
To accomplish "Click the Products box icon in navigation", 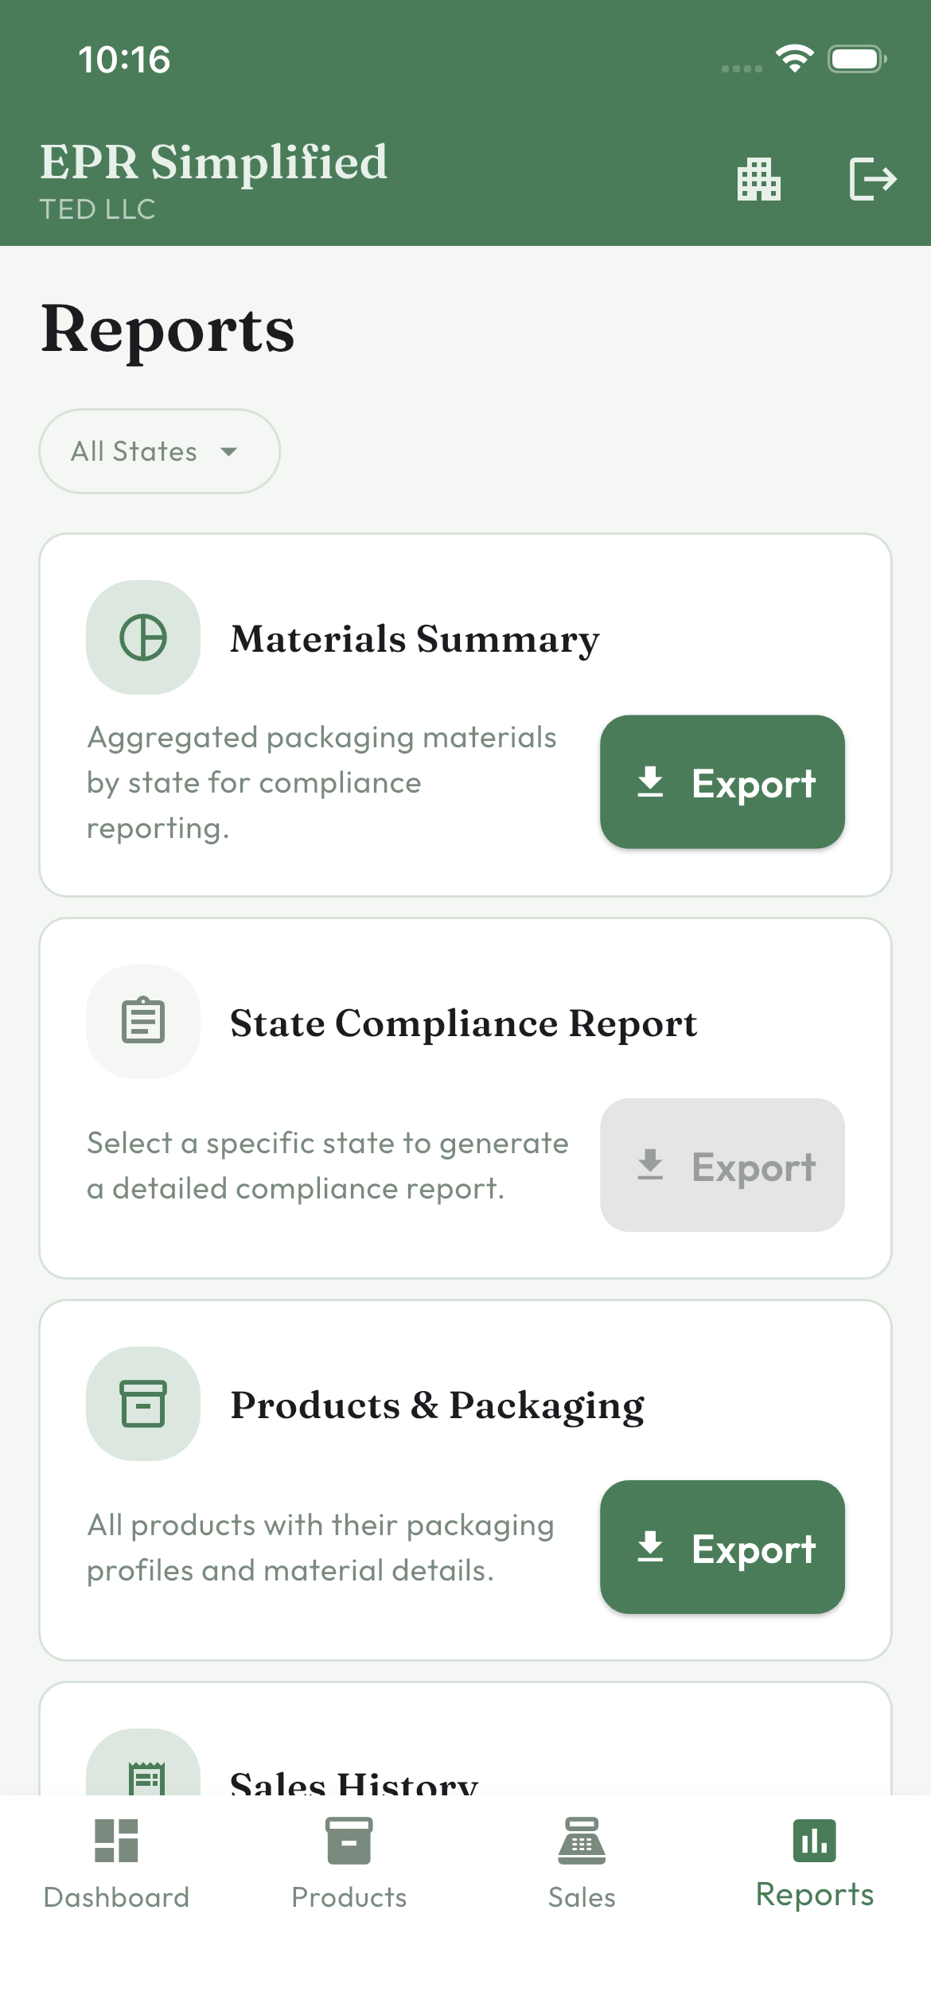I will (349, 1838).
